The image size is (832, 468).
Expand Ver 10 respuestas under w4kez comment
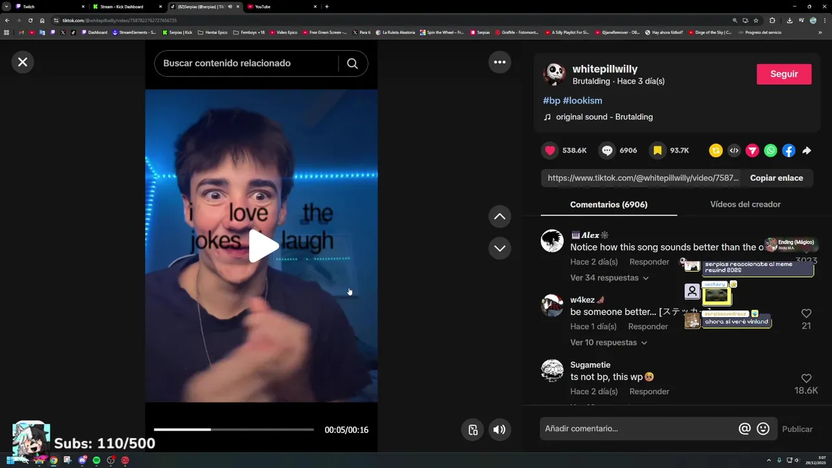click(608, 342)
